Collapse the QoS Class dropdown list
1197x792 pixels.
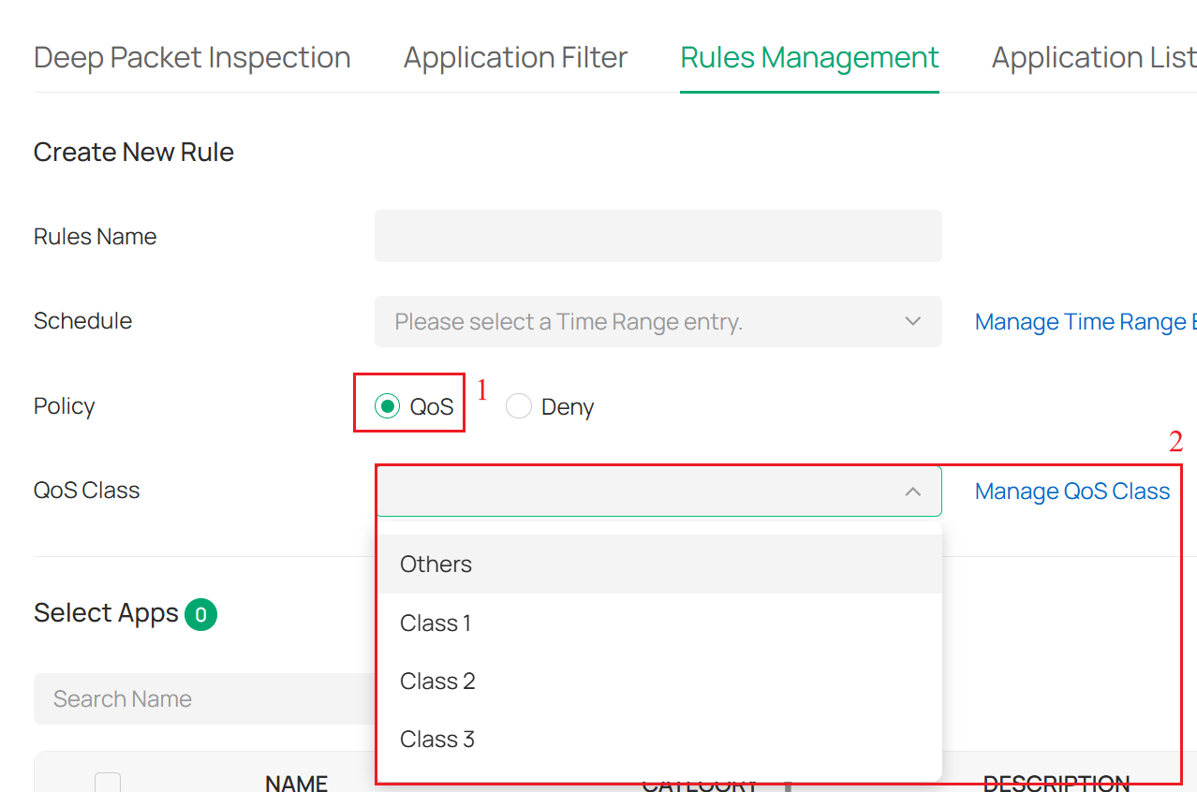(912, 491)
